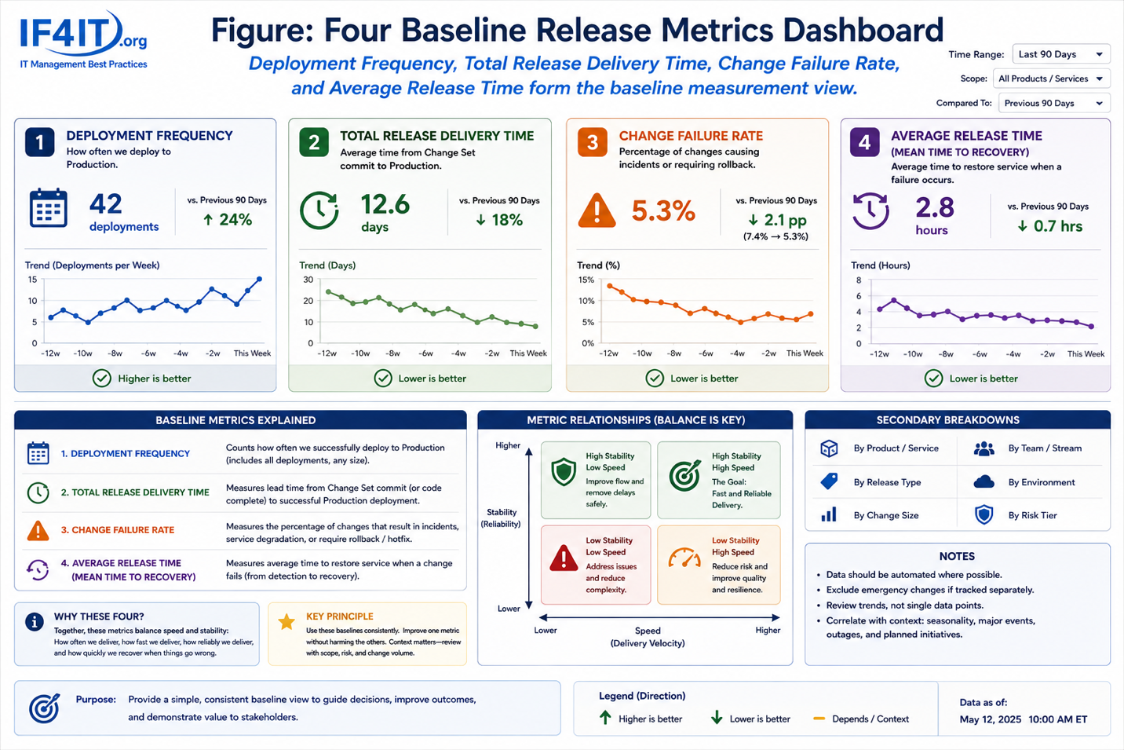Click the cube icon for By Product / Service
This screenshot has height=750, width=1124.
(829, 448)
